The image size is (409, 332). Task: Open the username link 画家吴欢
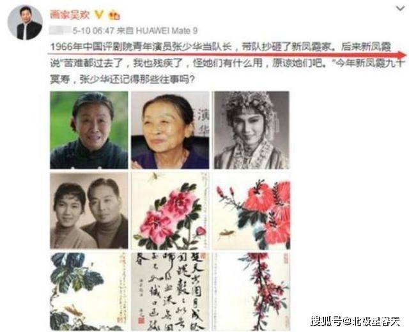(x=70, y=15)
